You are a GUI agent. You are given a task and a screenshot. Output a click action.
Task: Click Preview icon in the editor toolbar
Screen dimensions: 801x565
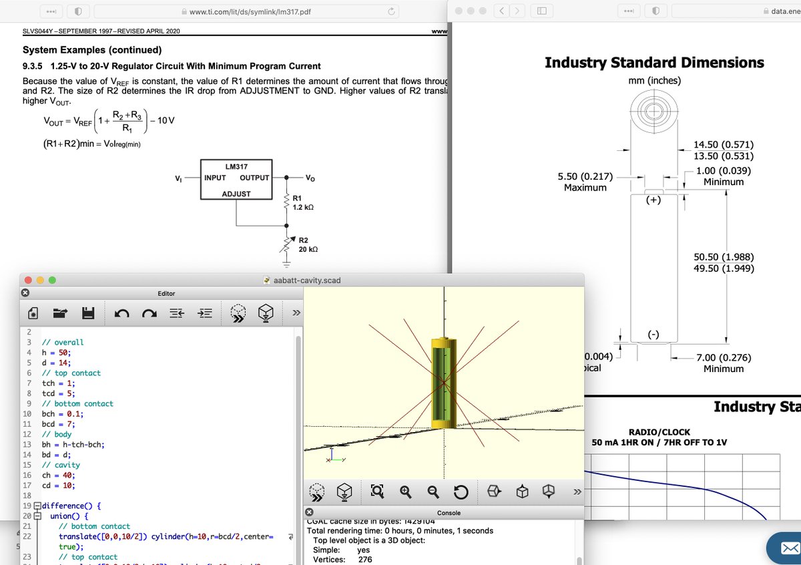click(x=238, y=313)
